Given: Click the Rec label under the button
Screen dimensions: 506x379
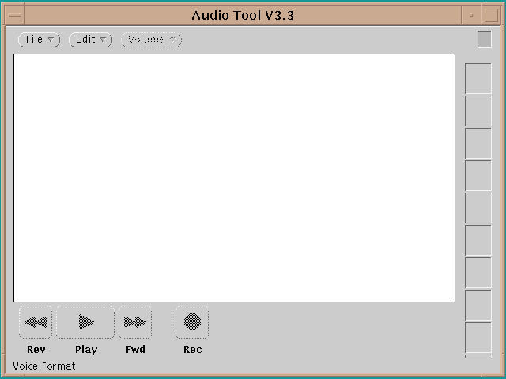Looking at the screenshot, I should 192,350.
